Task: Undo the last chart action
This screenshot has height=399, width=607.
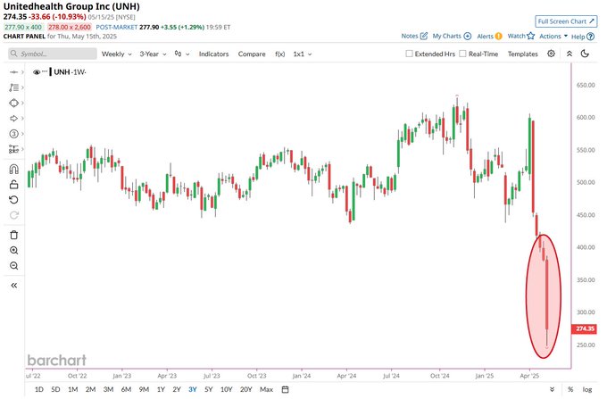Action: [13, 200]
